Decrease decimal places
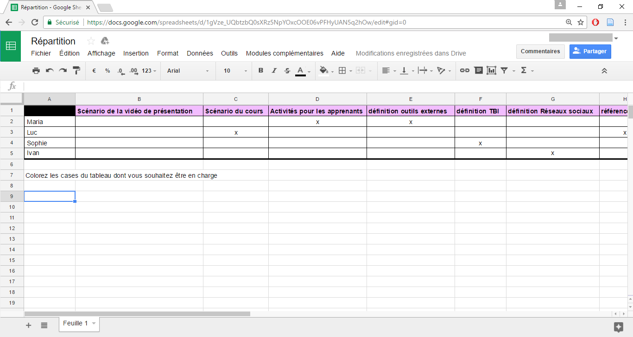The width and height of the screenshot is (633, 337). [x=120, y=71]
